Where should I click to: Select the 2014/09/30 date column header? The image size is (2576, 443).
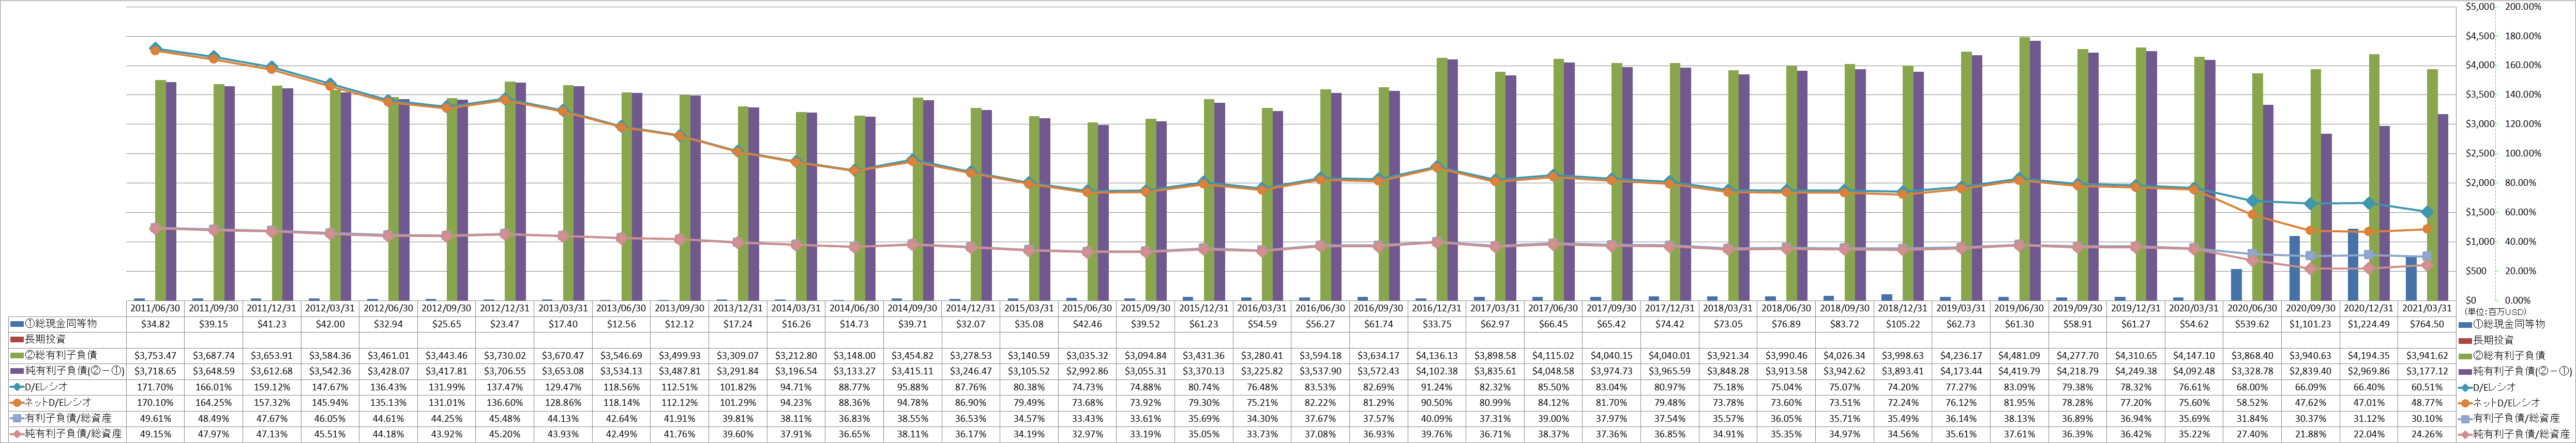[x=912, y=308]
